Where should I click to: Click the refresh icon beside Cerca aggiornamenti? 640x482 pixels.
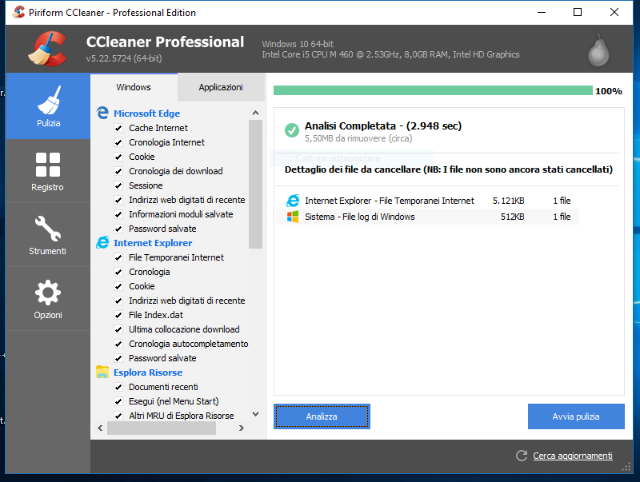click(x=520, y=456)
